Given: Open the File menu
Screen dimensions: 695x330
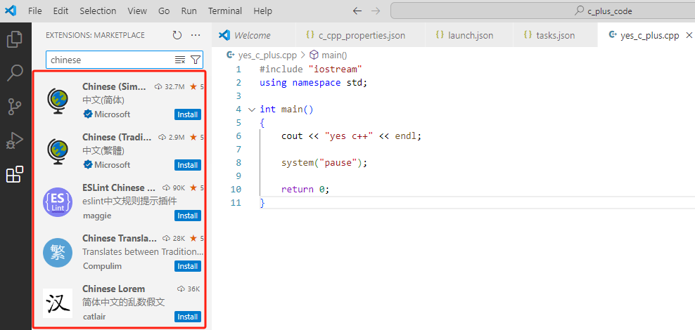Looking at the screenshot, I should 34,11.
